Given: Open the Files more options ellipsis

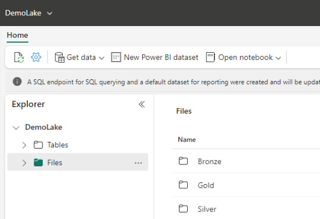Looking at the screenshot, I should click(138, 163).
